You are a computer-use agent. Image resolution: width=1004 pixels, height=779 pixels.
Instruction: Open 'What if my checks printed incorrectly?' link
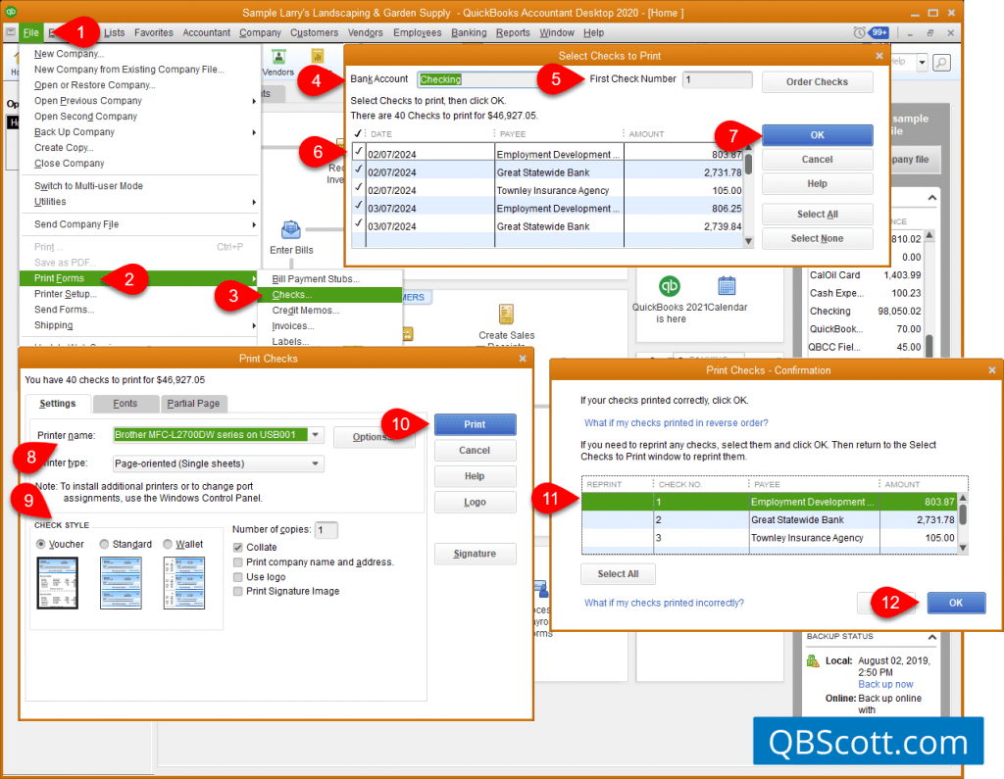click(664, 603)
